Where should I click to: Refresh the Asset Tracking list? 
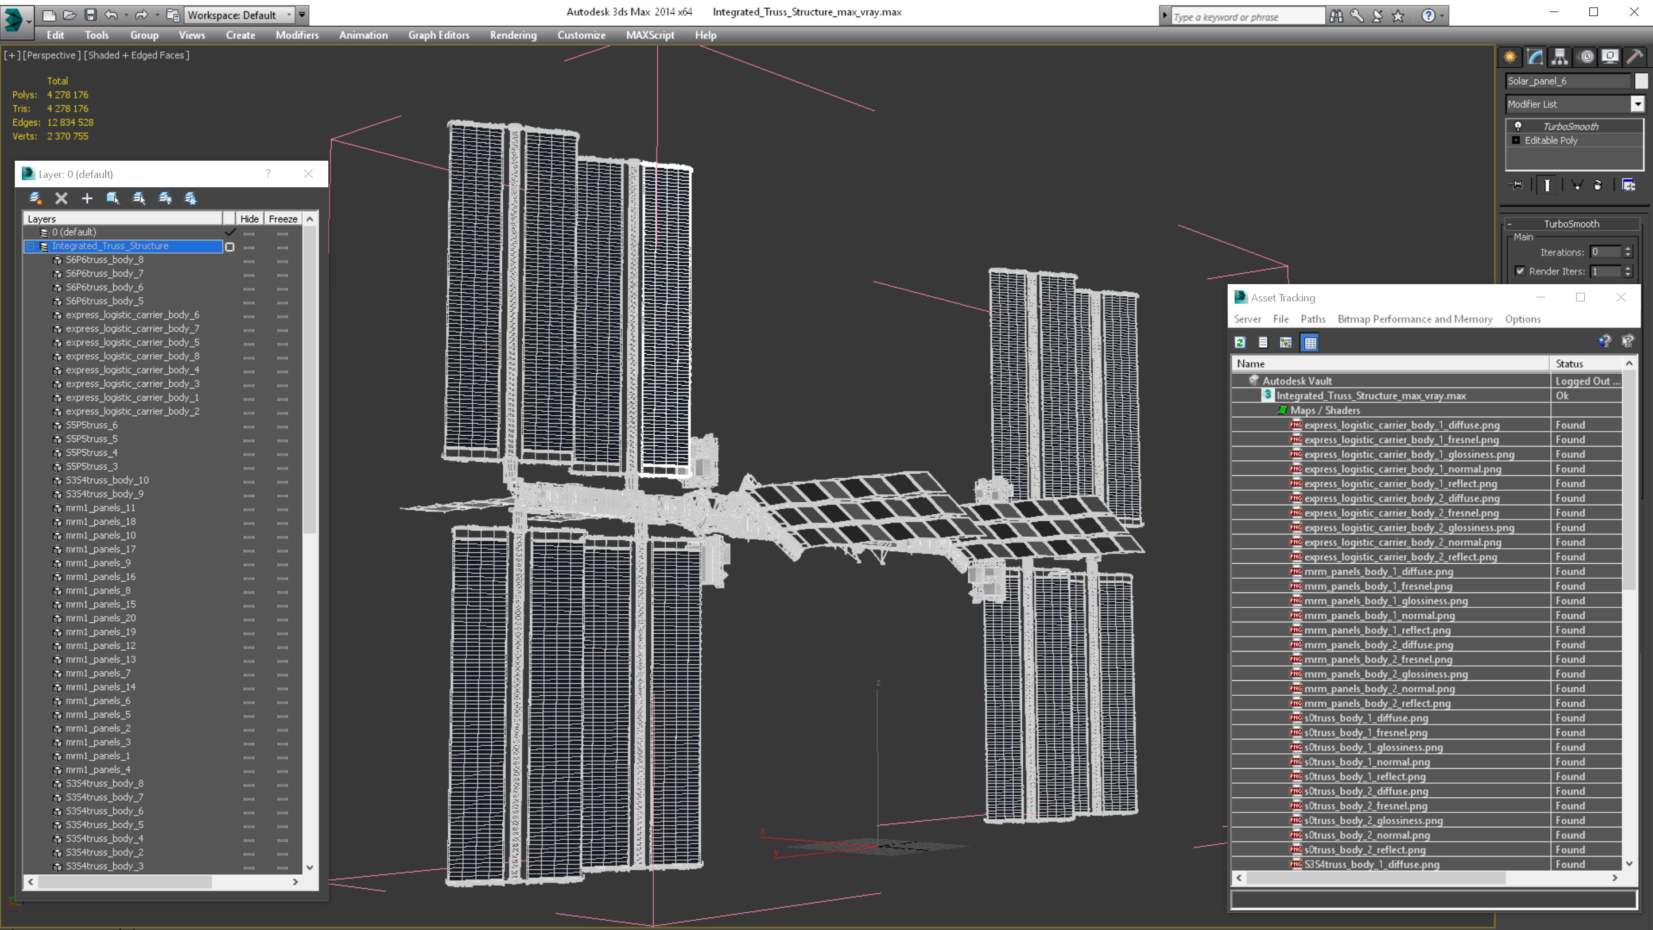click(1240, 343)
